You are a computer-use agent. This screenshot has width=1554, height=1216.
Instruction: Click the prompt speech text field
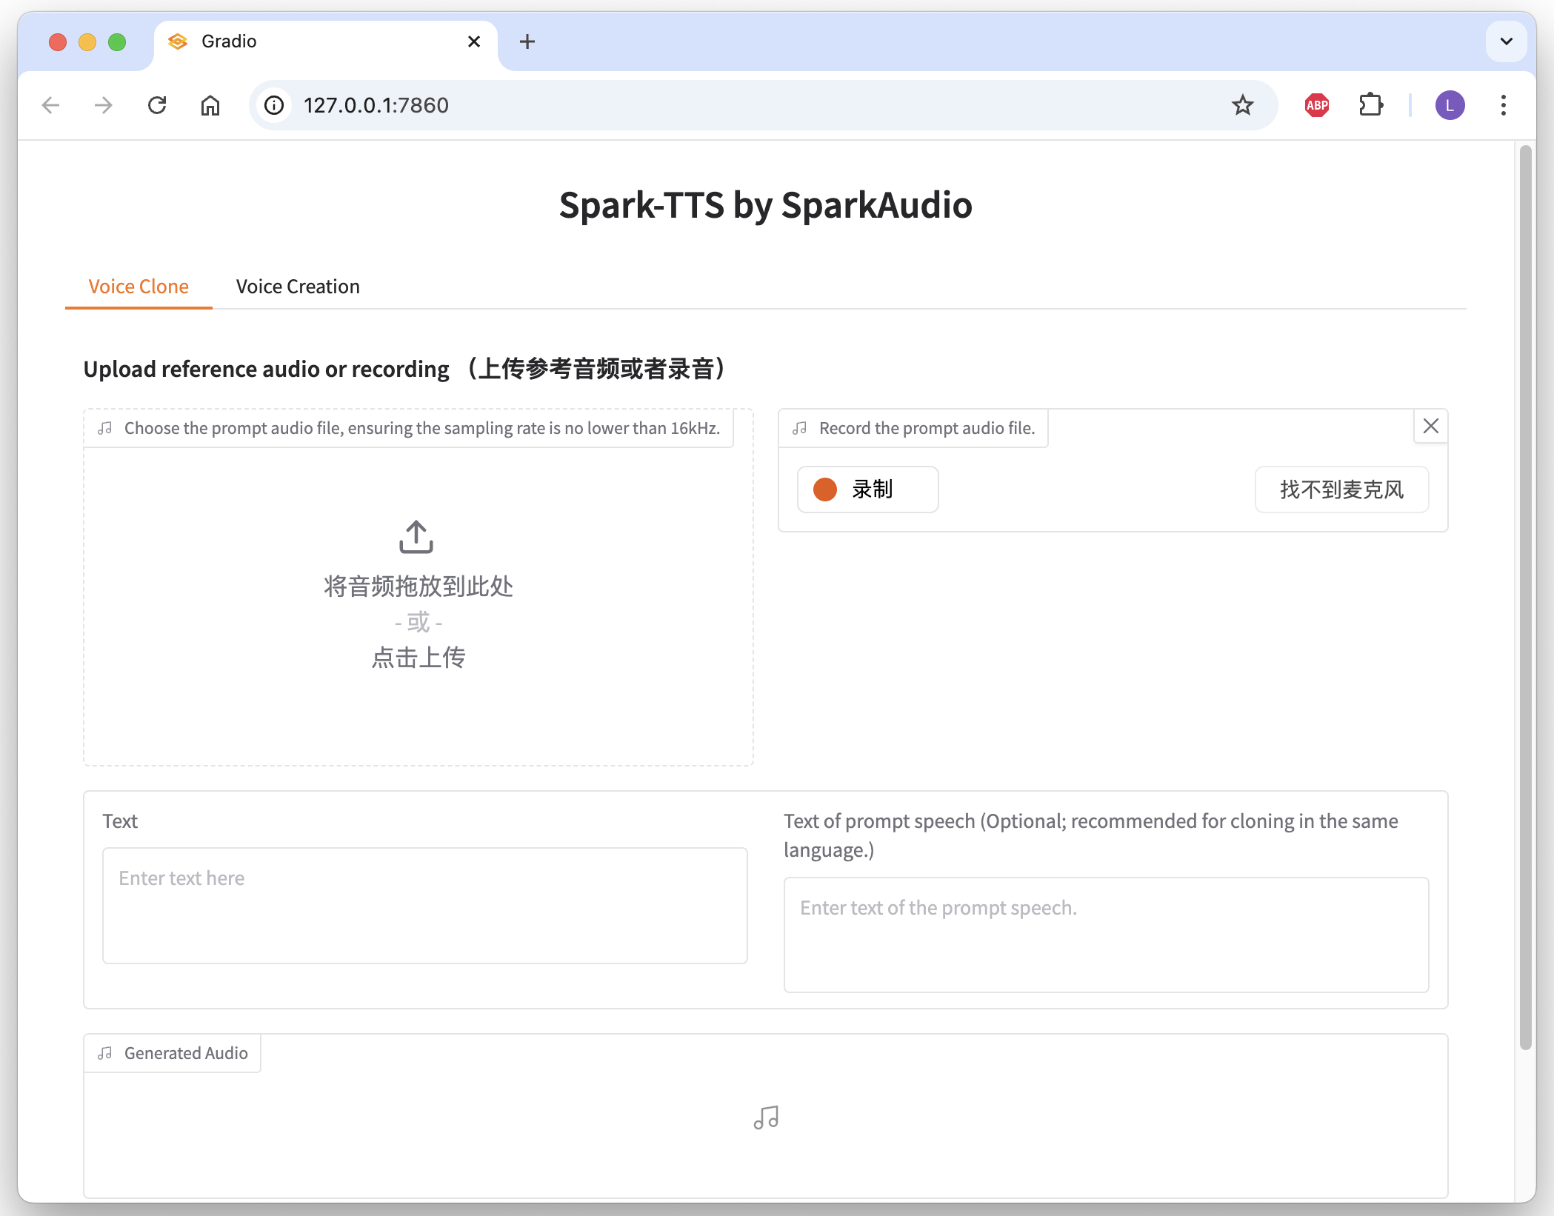point(1106,935)
